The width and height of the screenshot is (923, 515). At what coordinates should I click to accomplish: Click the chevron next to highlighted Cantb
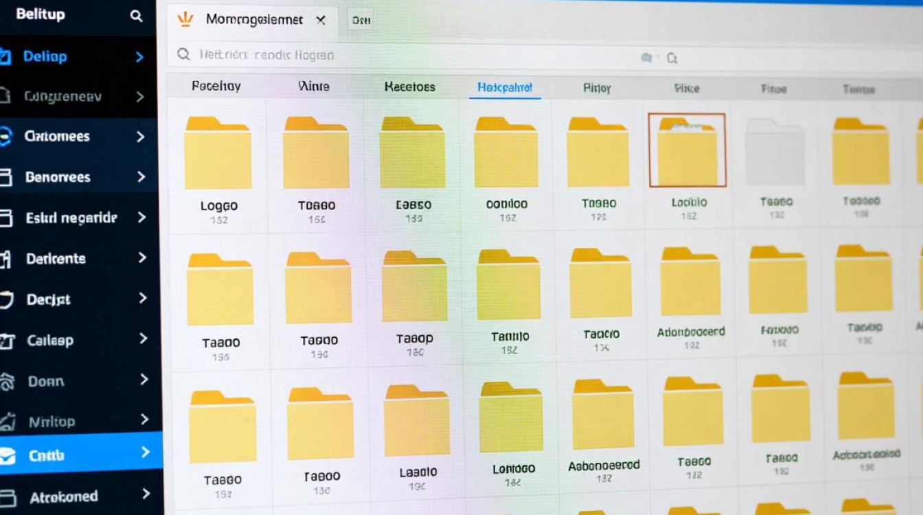[145, 453]
